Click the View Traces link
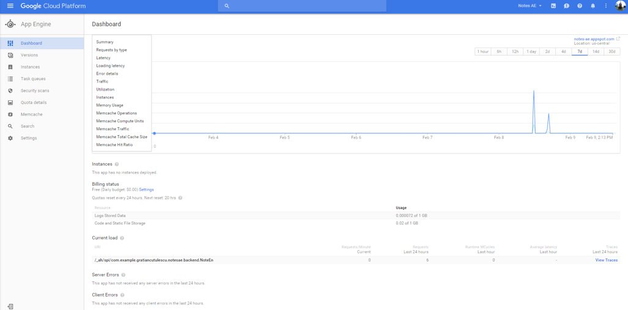This screenshot has width=628, height=310. click(x=606, y=260)
